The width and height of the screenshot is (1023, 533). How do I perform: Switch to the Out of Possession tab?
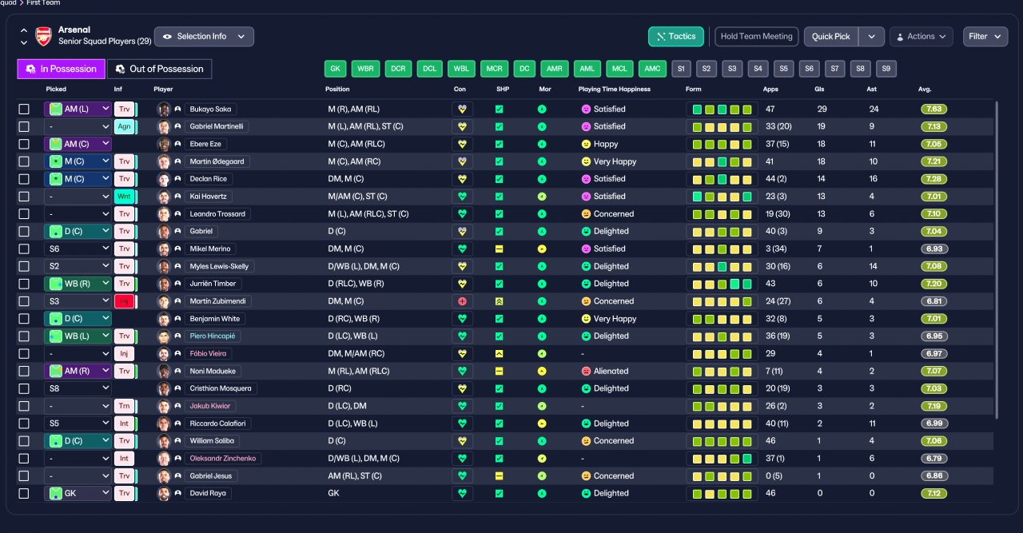pyautogui.click(x=159, y=69)
